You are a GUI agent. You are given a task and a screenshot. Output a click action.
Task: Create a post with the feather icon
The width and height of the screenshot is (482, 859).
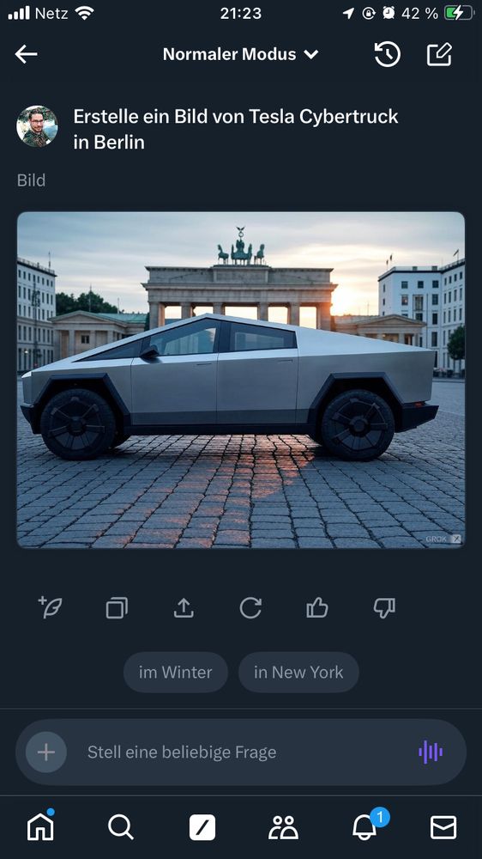pos(50,607)
